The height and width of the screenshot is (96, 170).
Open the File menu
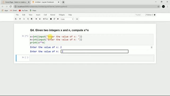tap(17, 15)
